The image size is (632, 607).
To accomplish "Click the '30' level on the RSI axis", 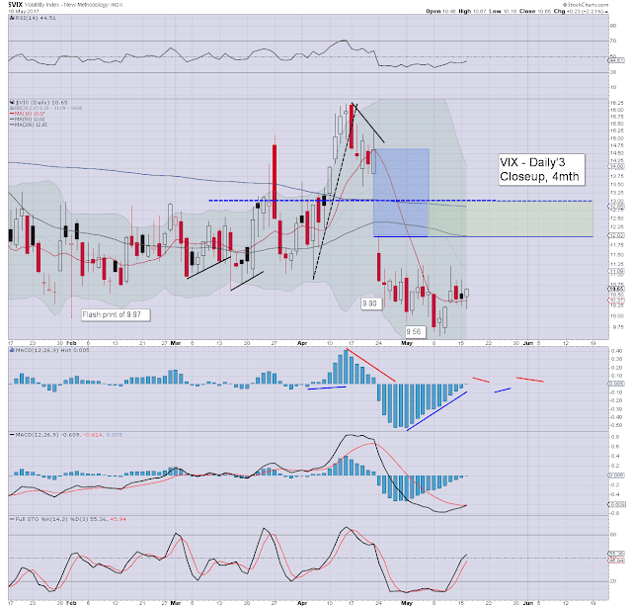I will (613, 72).
